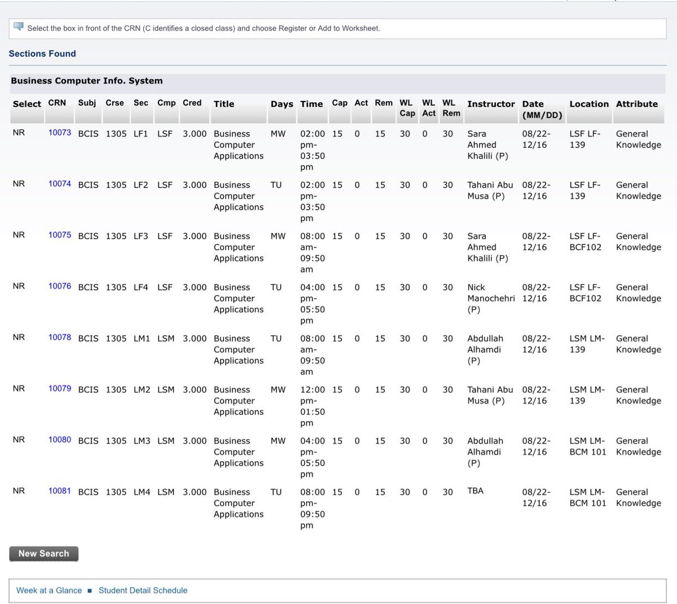This screenshot has width=677, height=604.
Task: Click time 08:00 pm-09:50 pm in LM4 row
Action: 313,509
